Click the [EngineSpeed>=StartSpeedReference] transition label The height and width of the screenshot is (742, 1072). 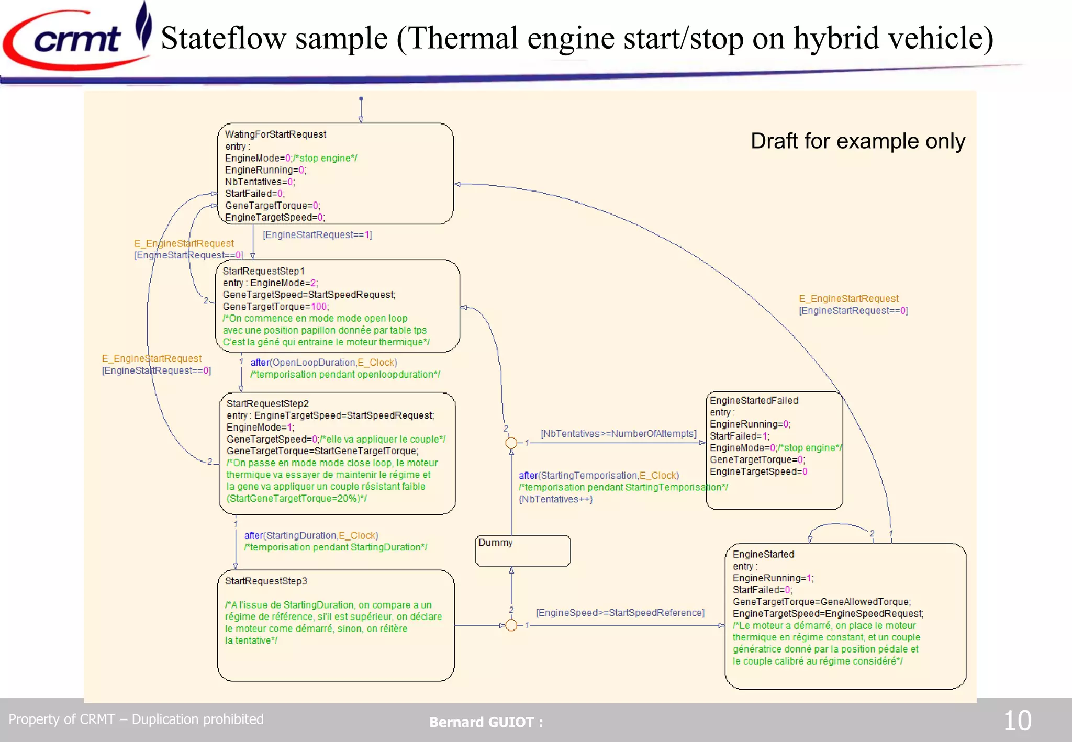tap(620, 613)
